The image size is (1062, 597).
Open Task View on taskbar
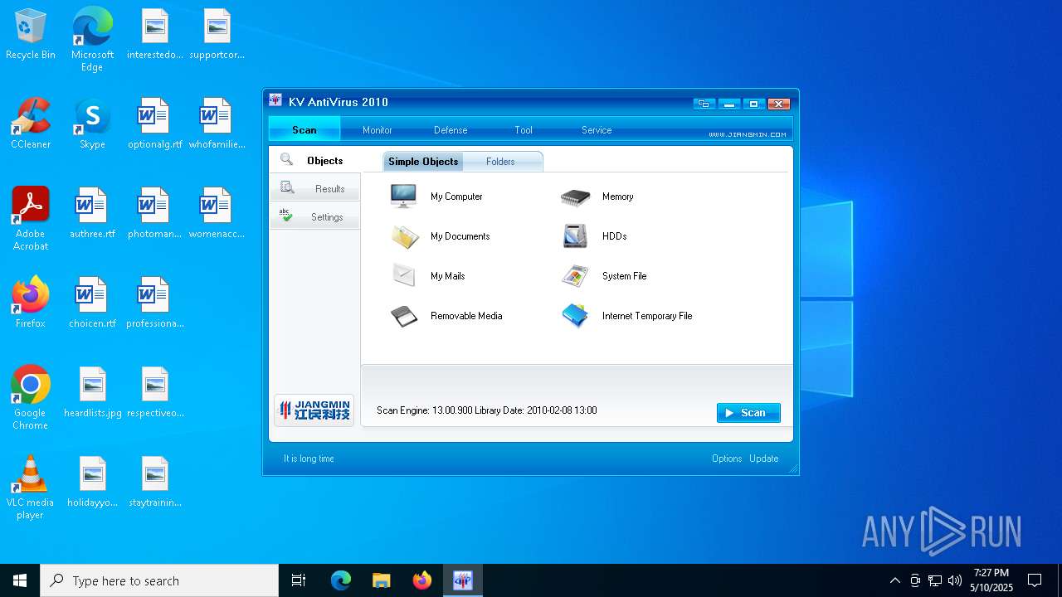tap(299, 580)
